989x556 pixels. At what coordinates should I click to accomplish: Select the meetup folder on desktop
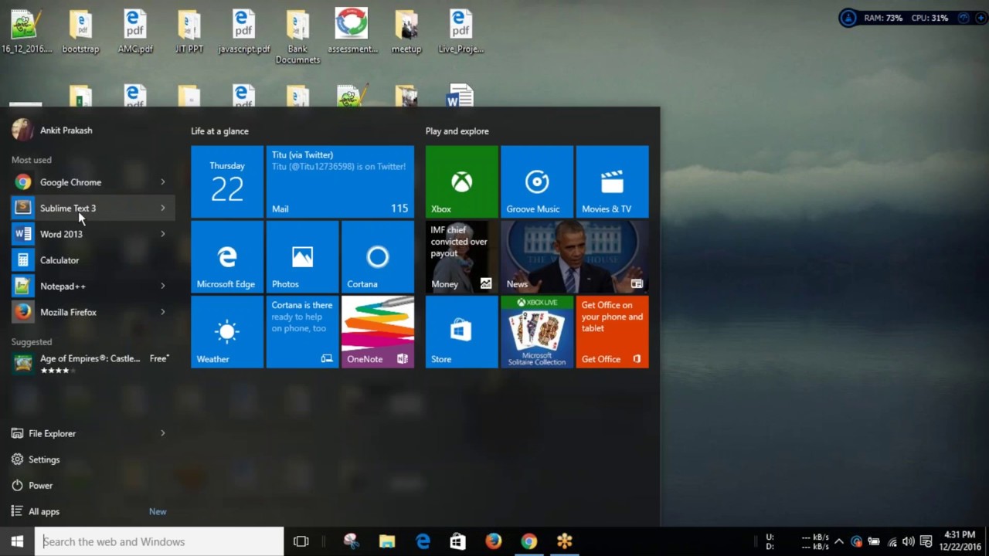406,32
